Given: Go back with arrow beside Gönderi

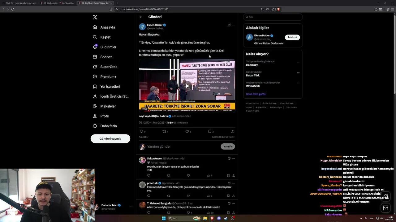Looking at the screenshot, I should point(141,17).
